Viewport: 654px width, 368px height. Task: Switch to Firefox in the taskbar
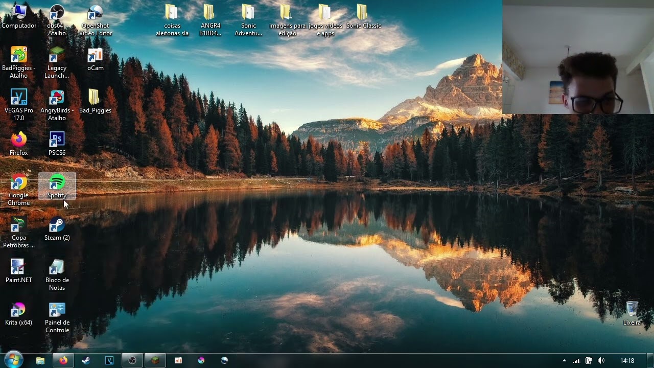[63, 360]
